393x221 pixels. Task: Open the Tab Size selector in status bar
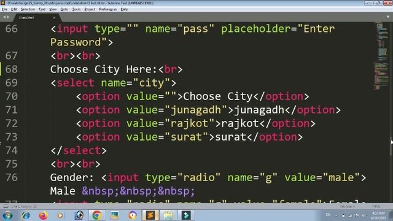pos(347,206)
